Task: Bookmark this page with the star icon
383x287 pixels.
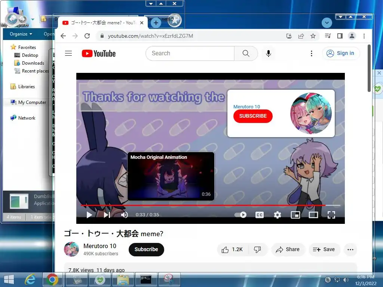Action: point(313,36)
